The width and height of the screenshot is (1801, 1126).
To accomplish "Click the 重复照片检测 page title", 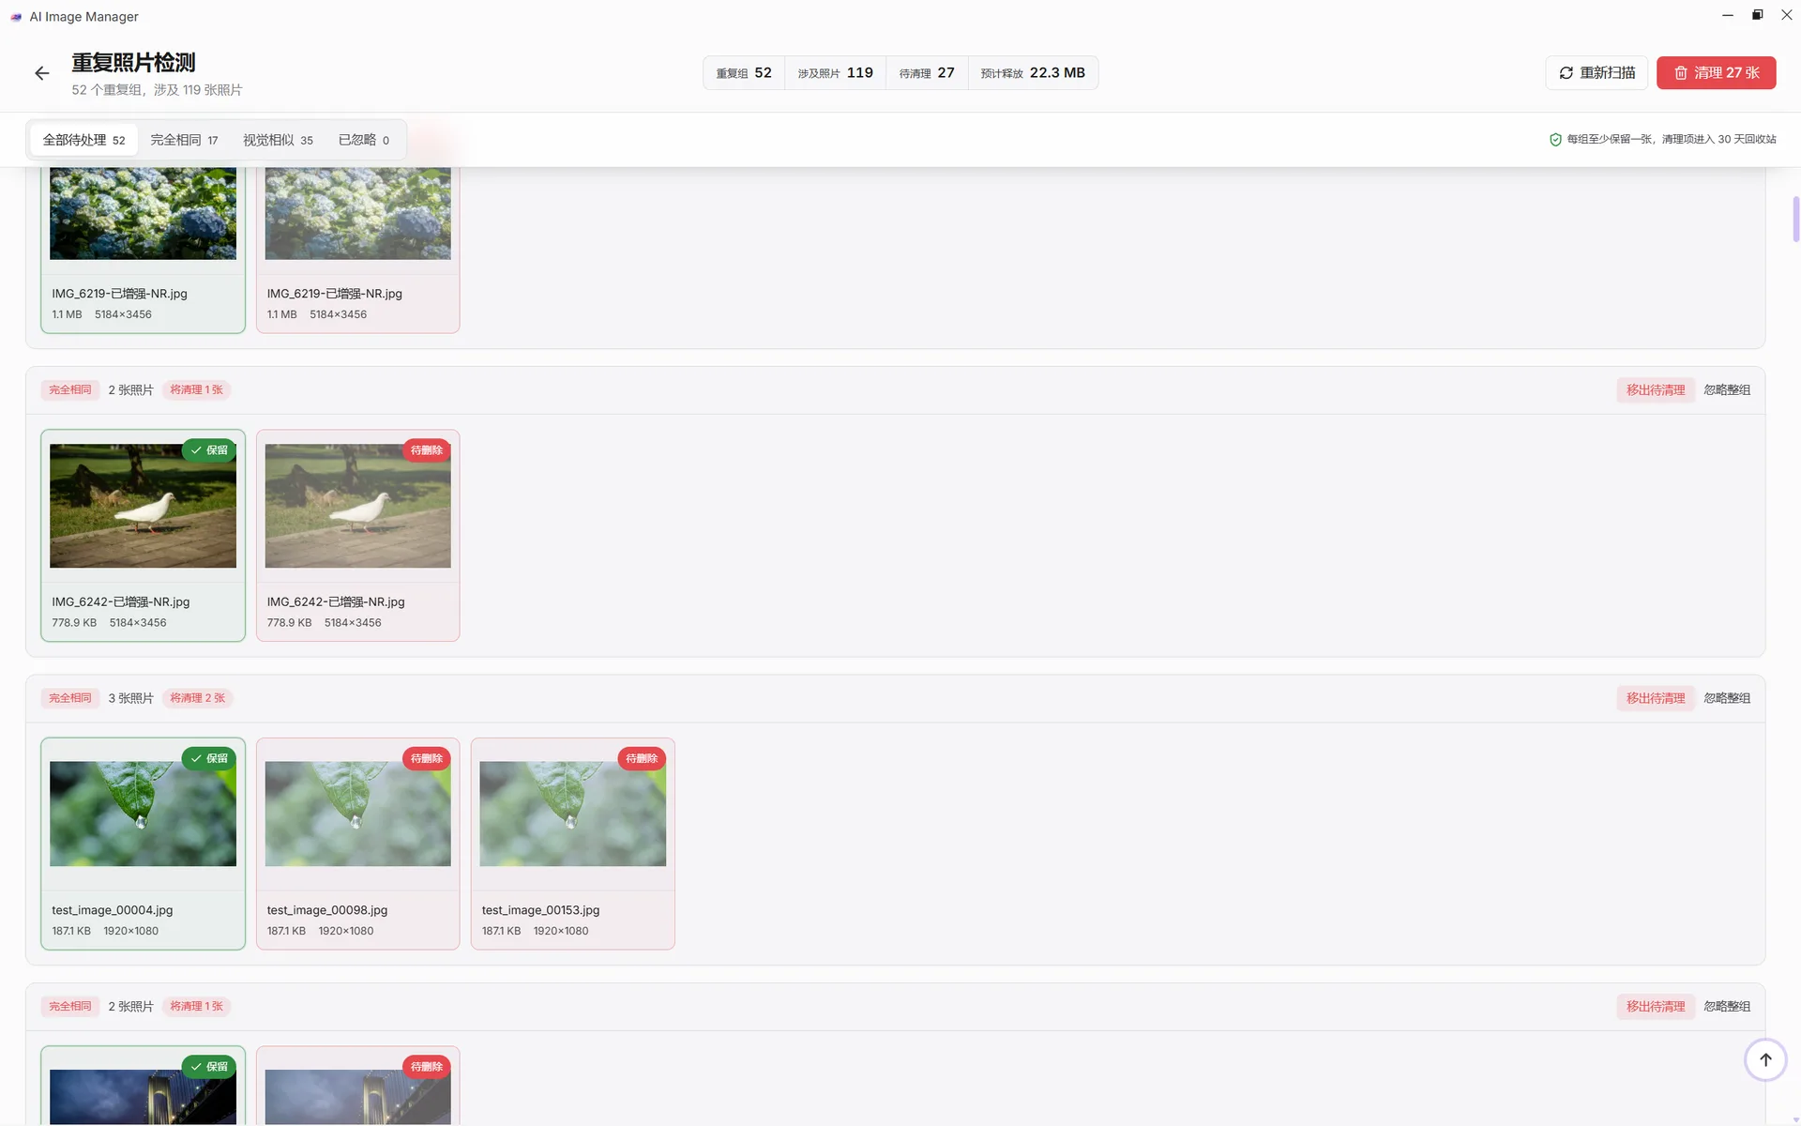I will click(x=133, y=63).
